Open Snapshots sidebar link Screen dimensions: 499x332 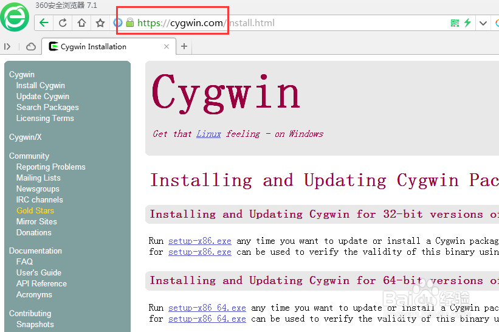click(x=35, y=324)
